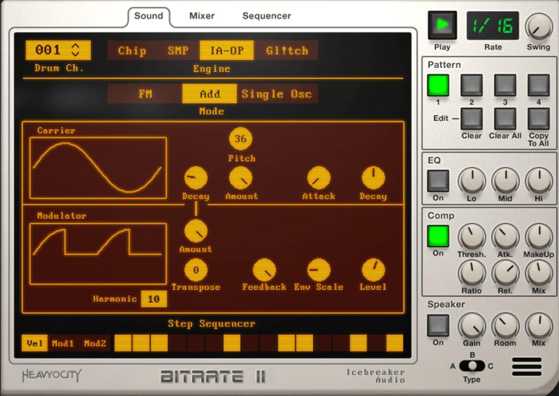This screenshot has height=396, width=559.
Task: Click the Rate display showing 1/16
Action: pos(492,24)
